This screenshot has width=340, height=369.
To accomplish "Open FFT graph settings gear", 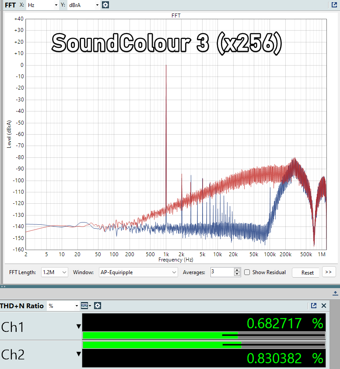I will [105, 5].
